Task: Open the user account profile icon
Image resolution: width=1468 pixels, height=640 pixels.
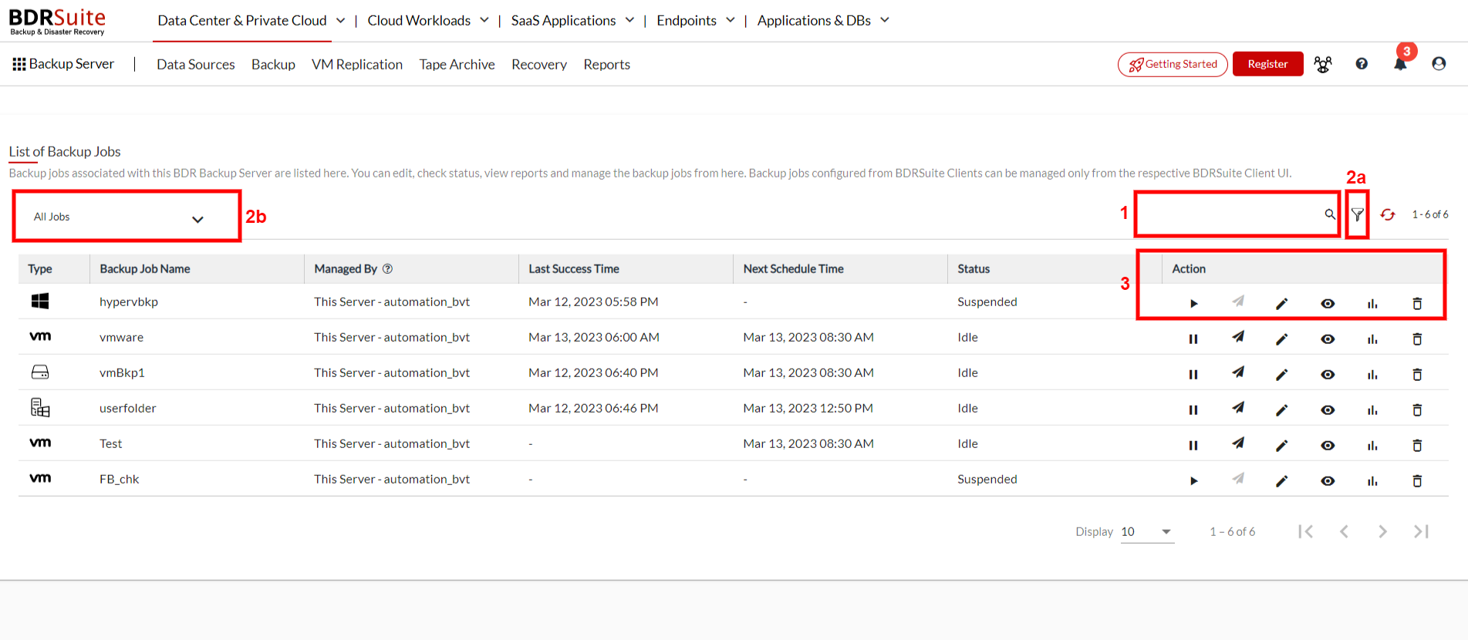Action: [x=1439, y=64]
